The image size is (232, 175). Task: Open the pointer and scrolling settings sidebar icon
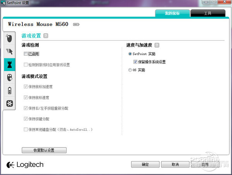click(x=9, y=51)
